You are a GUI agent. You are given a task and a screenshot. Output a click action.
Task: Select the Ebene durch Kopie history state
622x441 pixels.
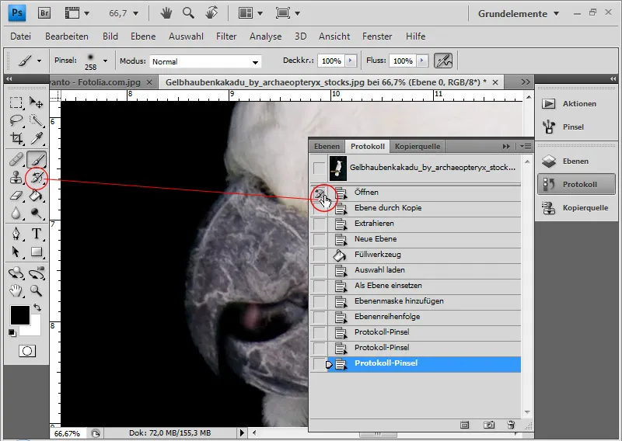(425, 208)
